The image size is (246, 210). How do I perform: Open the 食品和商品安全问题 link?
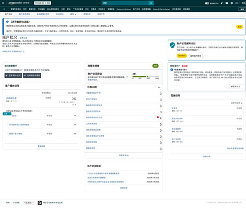(94, 117)
